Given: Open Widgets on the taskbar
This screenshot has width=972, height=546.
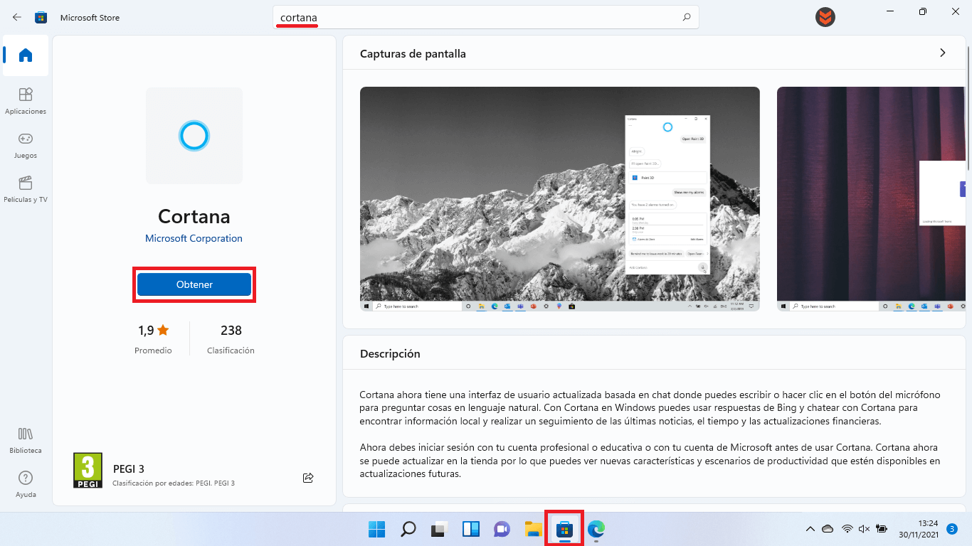Looking at the screenshot, I should 471,529.
